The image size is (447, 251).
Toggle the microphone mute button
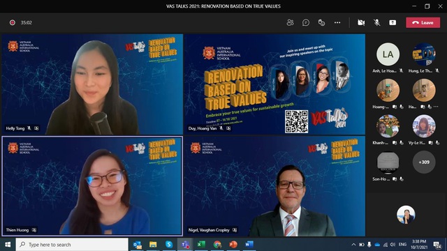pos(377,22)
